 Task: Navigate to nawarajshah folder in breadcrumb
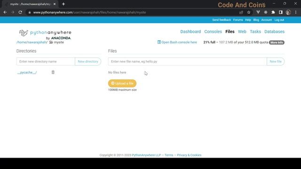37,42
